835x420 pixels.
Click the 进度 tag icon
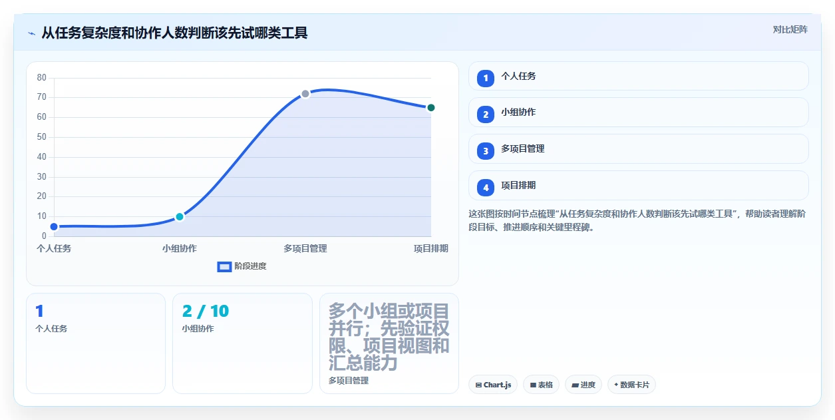575,385
